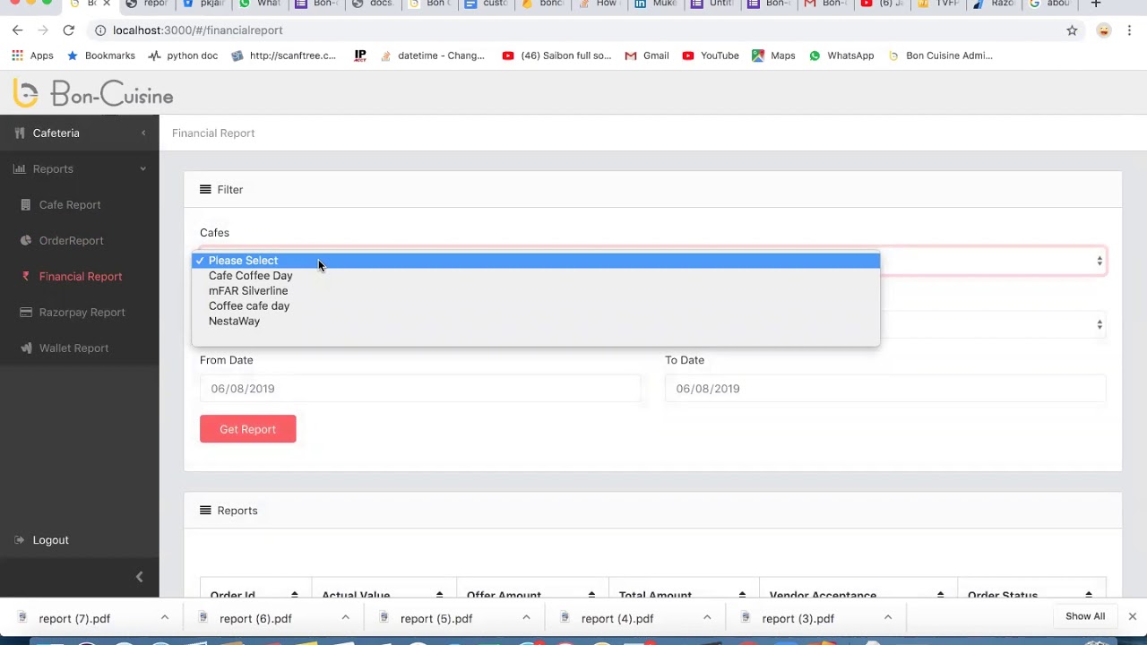Choose Cafe Coffee Day option
Viewport: 1147px width, 645px height.
(536, 276)
